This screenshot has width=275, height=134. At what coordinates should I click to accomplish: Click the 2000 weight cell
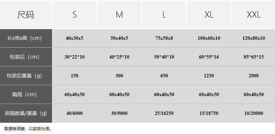point(254,76)
